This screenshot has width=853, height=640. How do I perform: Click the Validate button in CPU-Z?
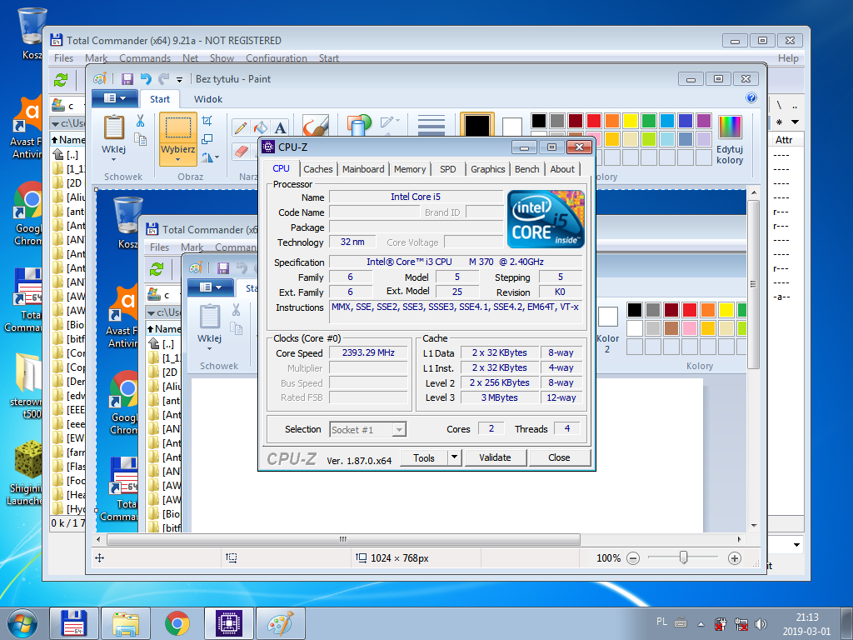click(x=495, y=457)
